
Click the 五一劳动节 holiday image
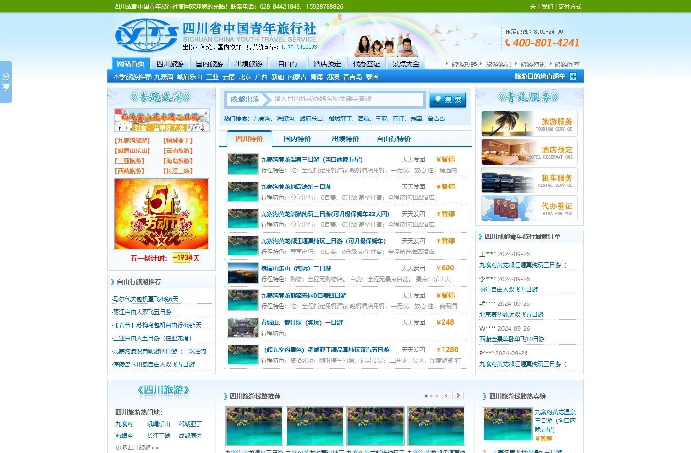tap(162, 214)
